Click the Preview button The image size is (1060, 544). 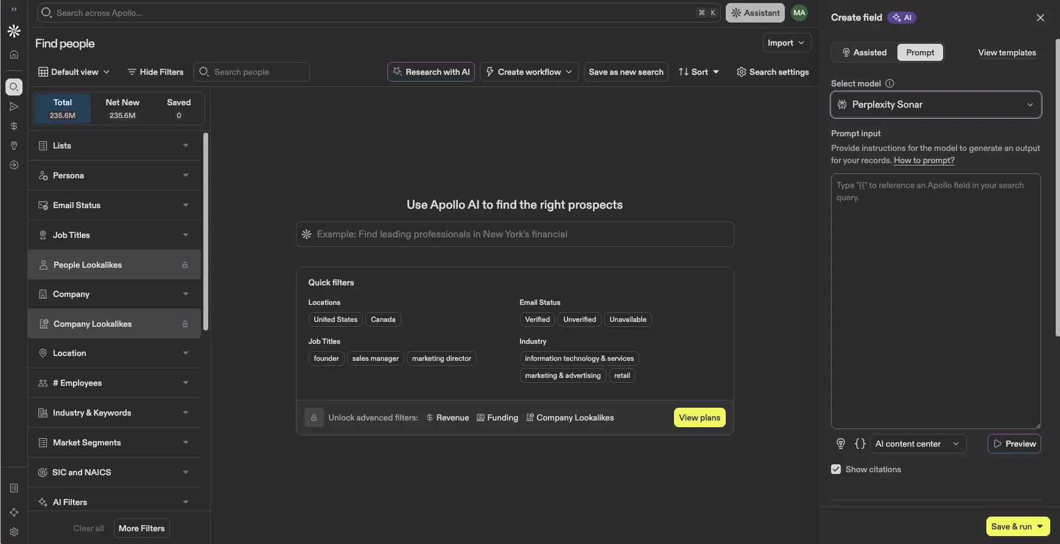1014,444
